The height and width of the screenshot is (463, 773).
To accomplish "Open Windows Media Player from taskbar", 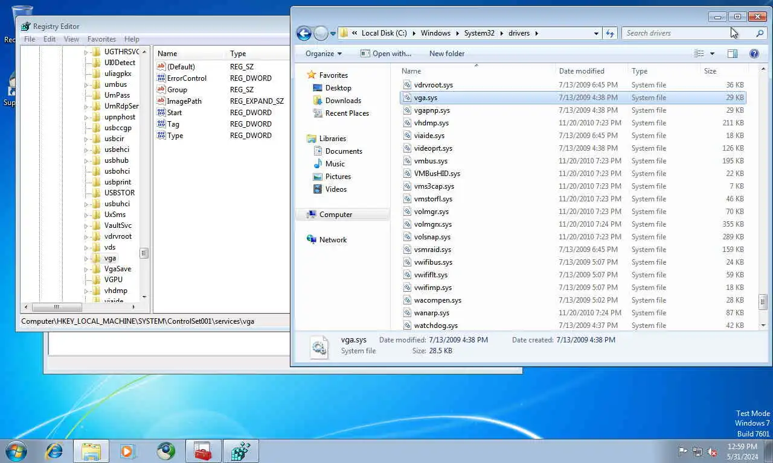I will coord(128,451).
